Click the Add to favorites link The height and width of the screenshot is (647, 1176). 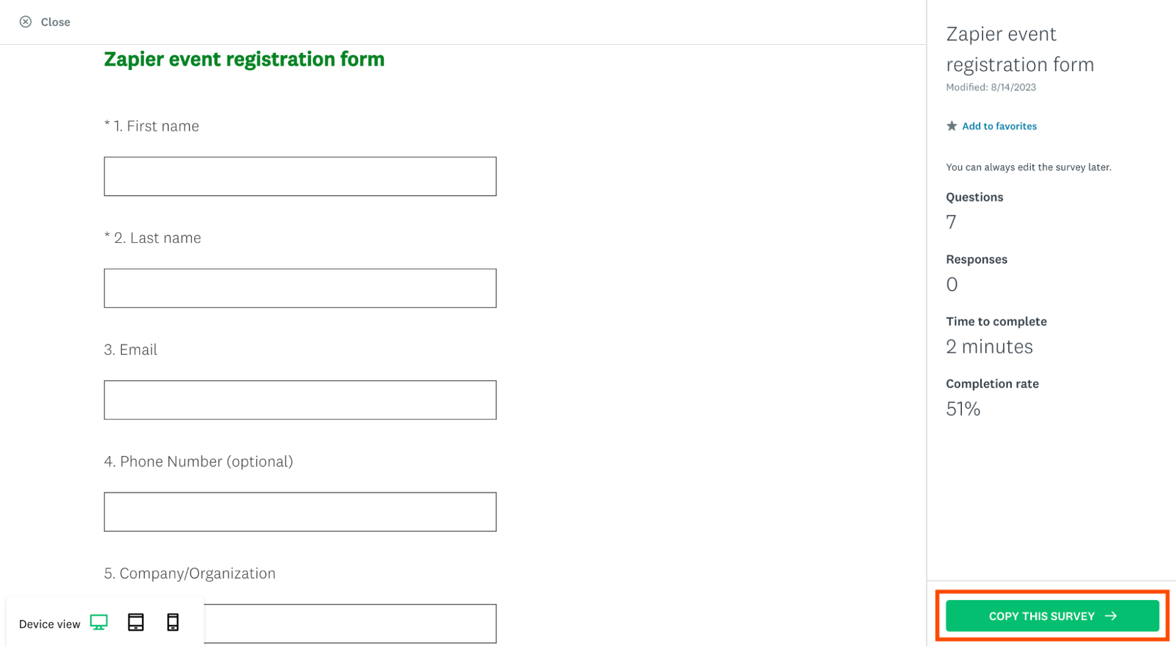tap(998, 126)
